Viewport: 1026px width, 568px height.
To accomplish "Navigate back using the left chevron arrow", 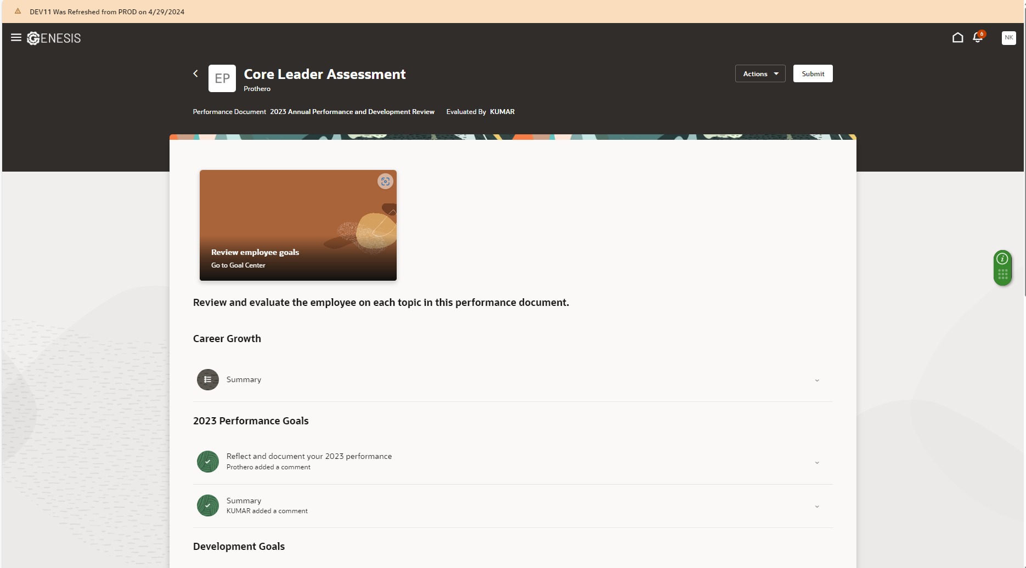I will point(195,73).
